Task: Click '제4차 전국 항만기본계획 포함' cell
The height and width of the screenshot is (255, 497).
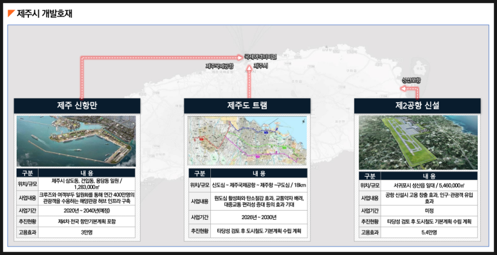Action: [87, 222]
